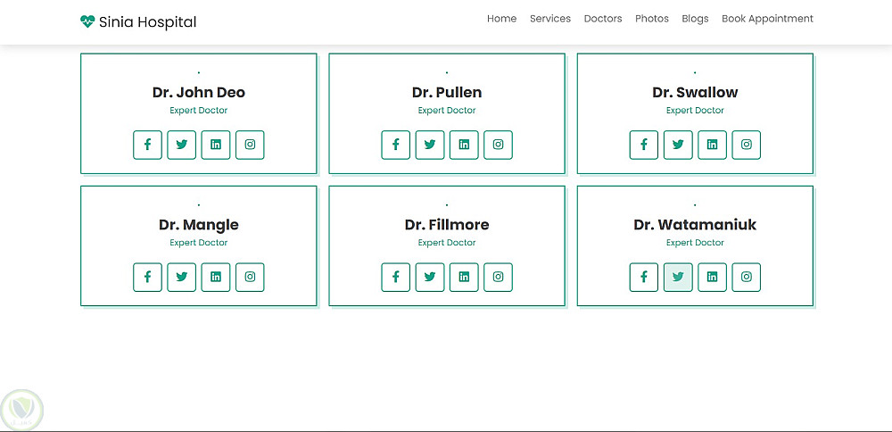Open Dr. Fillmore's Instagram icon
The image size is (892, 432).
[x=498, y=277]
